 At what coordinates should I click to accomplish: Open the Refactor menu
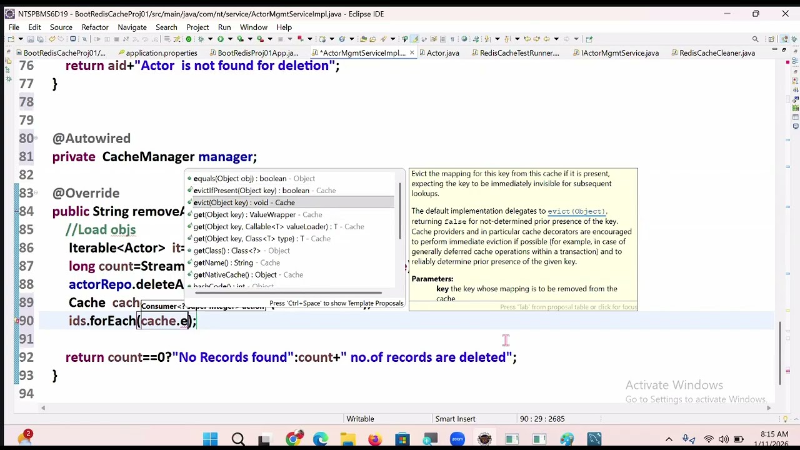(x=95, y=27)
